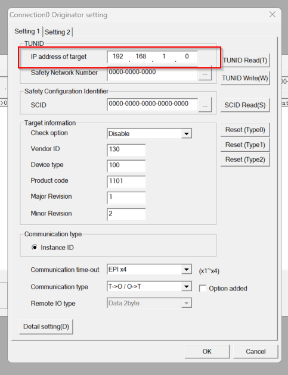The width and height of the screenshot is (288, 375).
Task: Click the Safety Configuration Identifier group label
Action: pyautogui.click(x=66, y=91)
